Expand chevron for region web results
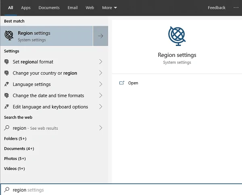 pos(100,128)
